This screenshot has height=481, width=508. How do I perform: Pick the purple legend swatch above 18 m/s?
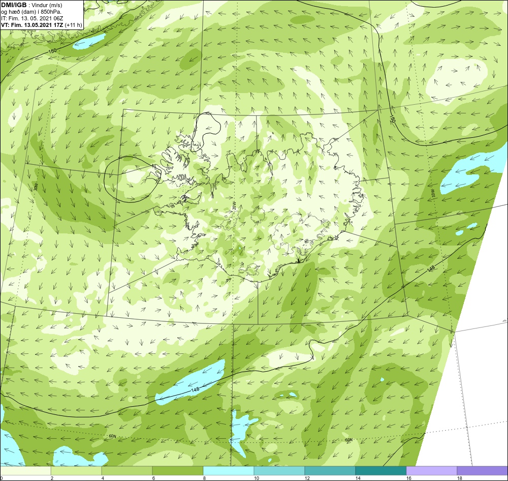tap(483, 471)
